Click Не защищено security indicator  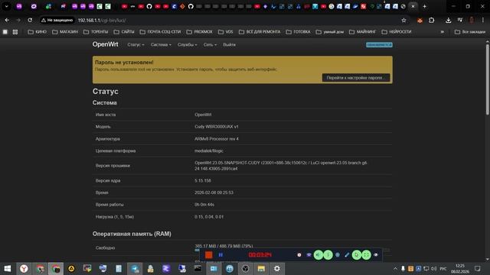coord(57,21)
